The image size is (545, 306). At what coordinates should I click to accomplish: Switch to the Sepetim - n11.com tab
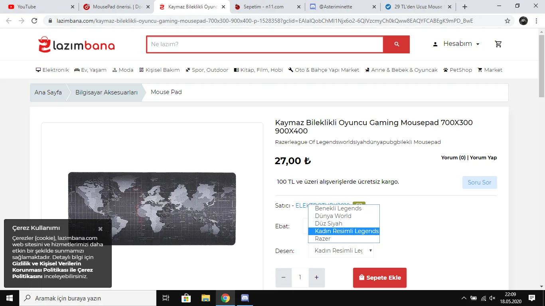(267, 7)
